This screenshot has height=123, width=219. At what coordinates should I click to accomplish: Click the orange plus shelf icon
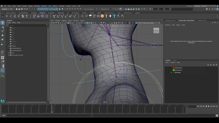82,16
